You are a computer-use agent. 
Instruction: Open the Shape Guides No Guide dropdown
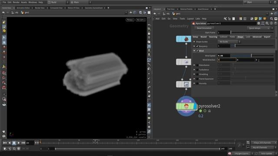(229, 42)
